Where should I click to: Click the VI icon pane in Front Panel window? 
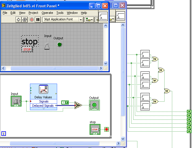(x=103, y=16)
